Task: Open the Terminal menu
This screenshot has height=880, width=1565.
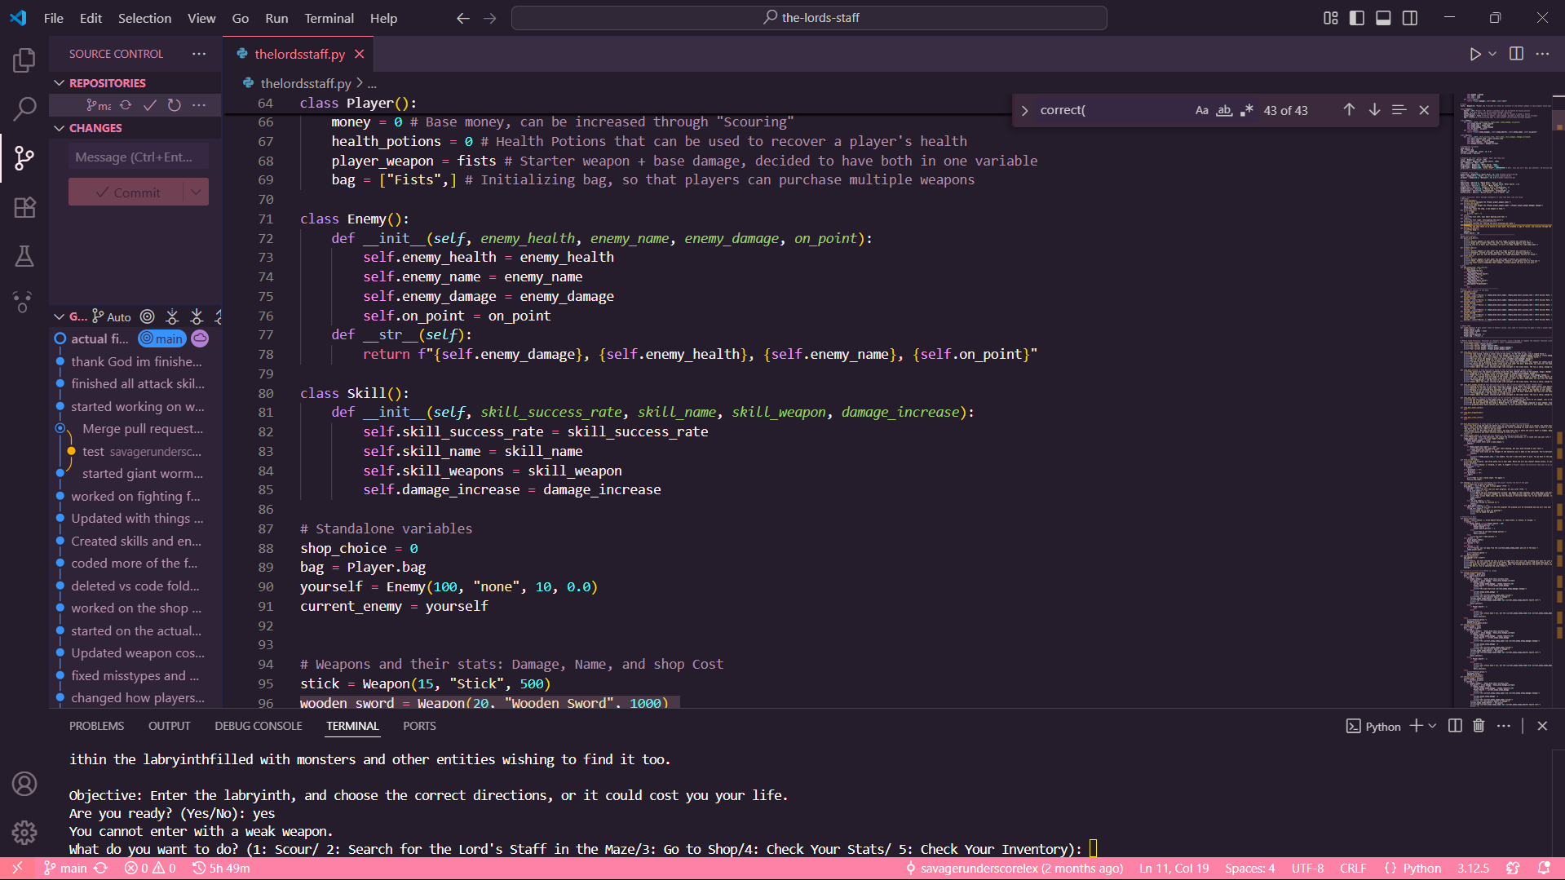Action: (x=329, y=18)
